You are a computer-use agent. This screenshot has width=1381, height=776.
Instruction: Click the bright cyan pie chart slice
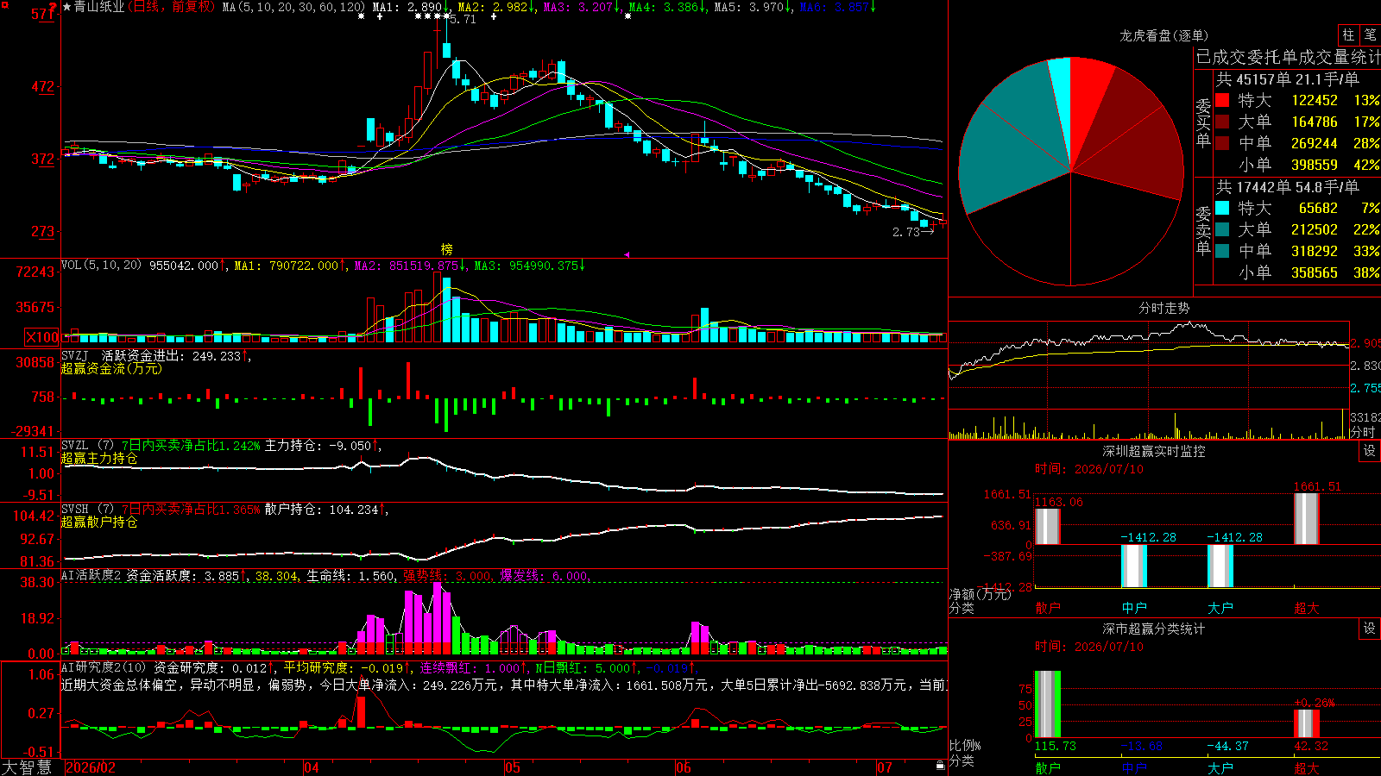tap(1063, 95)
